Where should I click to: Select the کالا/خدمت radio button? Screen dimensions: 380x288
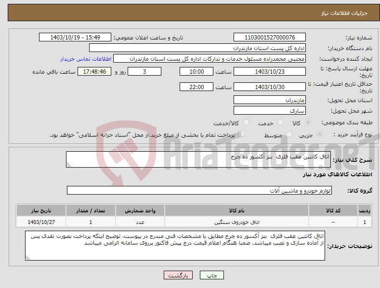246,122
